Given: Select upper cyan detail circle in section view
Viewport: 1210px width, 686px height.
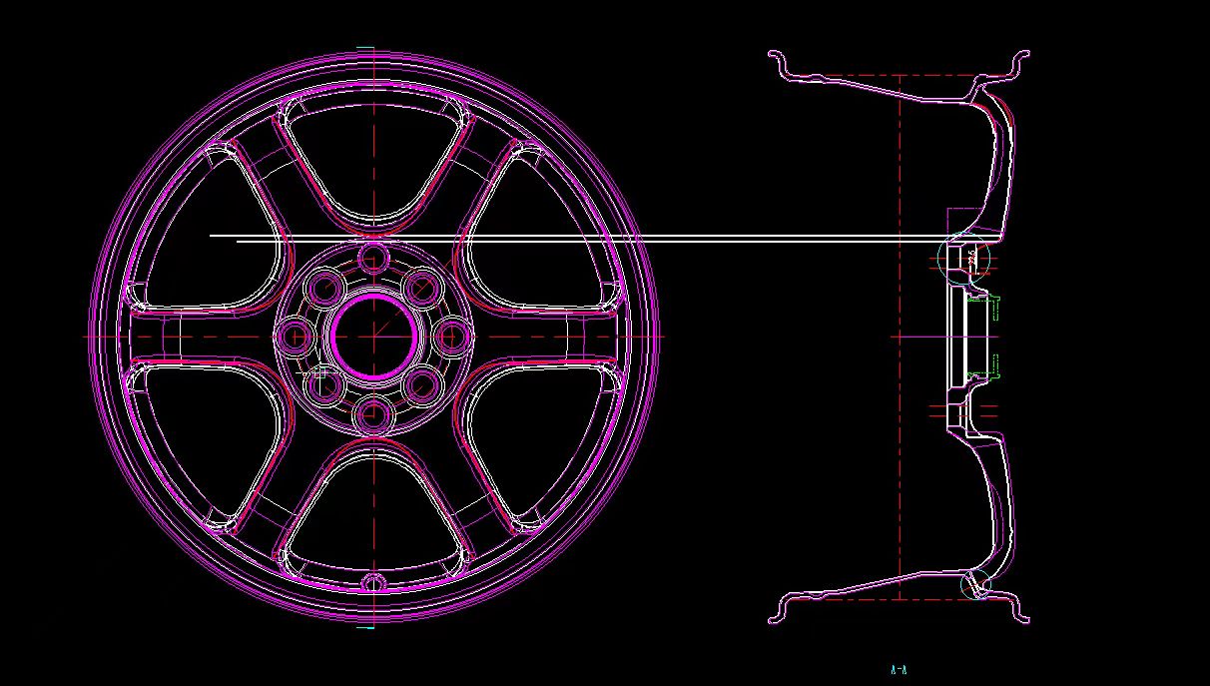Looking at the screenshot, I should [x=962, y=258].
